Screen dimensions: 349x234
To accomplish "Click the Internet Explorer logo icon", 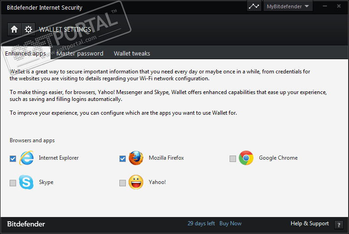I will [27, 158].
